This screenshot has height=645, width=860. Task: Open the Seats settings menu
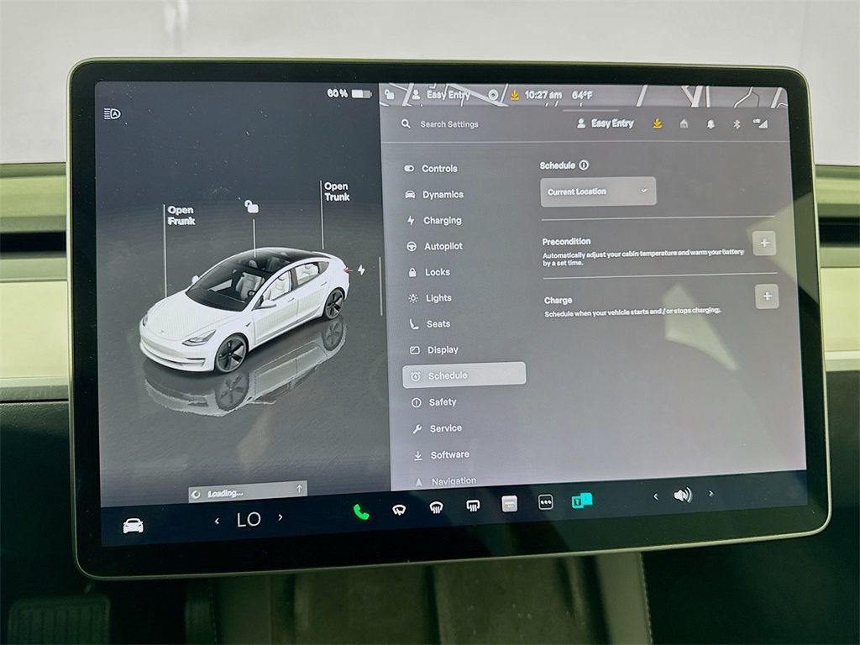coord(430,323)
